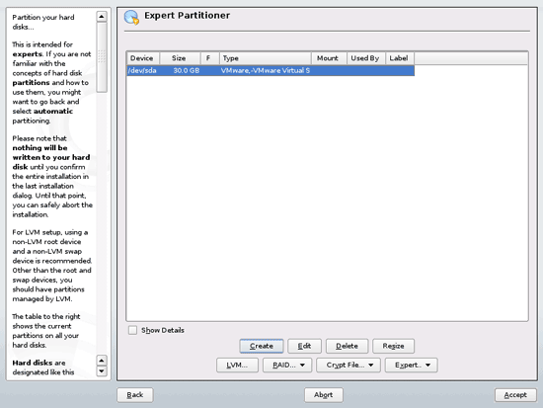Click the Accept button
This screenshot has width=543, height=408.
(515, 395)
